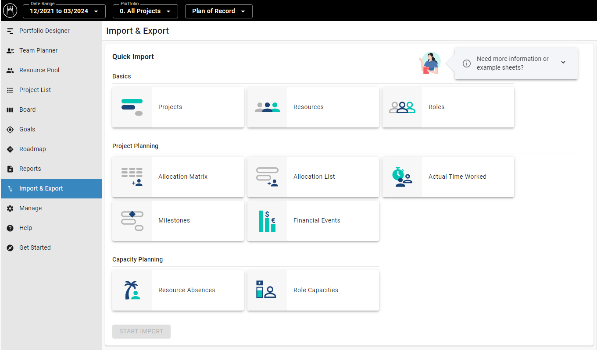Click the Import & Export arrows icon
The image size is (597, 350).
coord(10,189)
